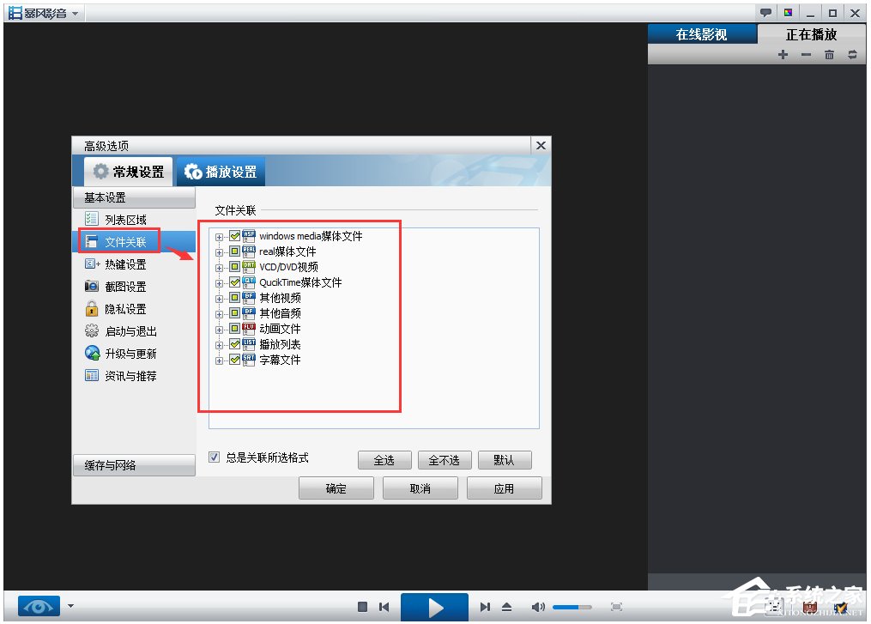Expand the 其他音频 tree node
This screenshot has width=871, height=624.
219,314
